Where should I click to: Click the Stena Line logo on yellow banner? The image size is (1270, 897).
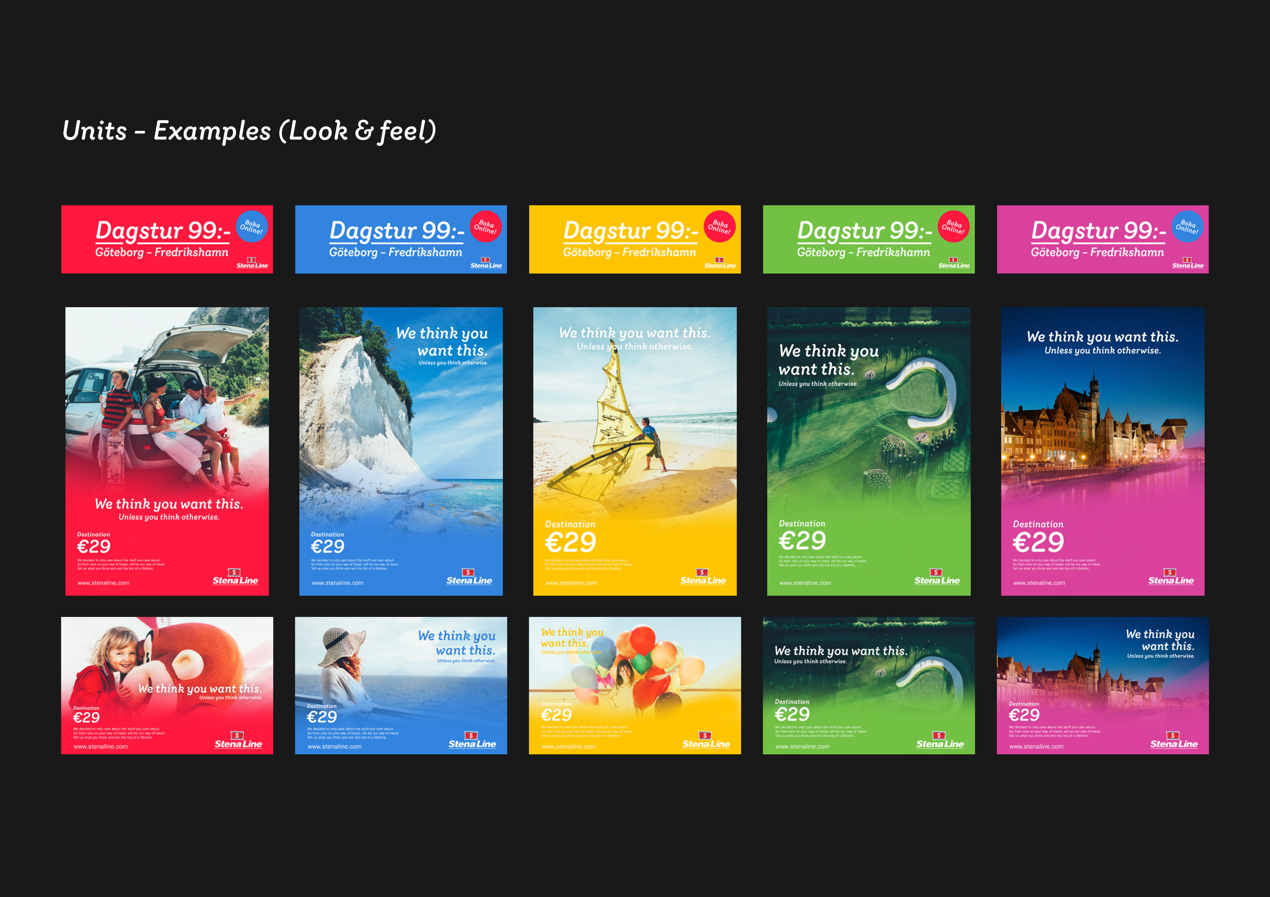pyautogui.click(x=720, y=263)
